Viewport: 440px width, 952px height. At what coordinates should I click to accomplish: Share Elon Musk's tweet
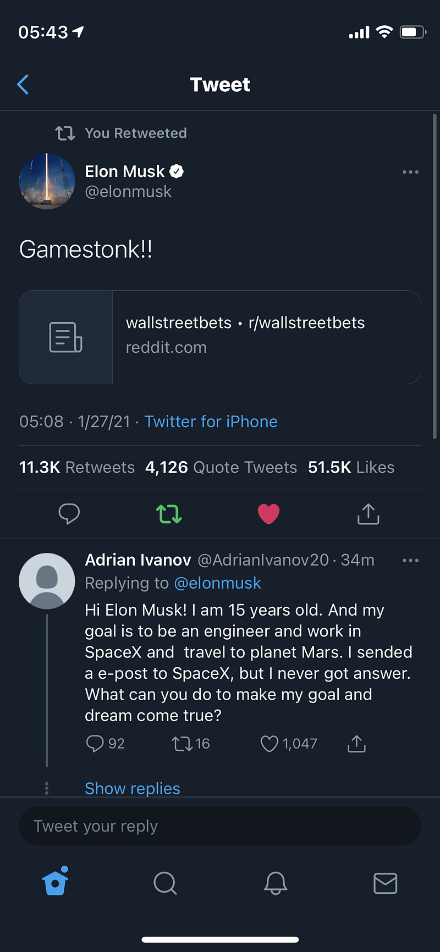[368, 514]
